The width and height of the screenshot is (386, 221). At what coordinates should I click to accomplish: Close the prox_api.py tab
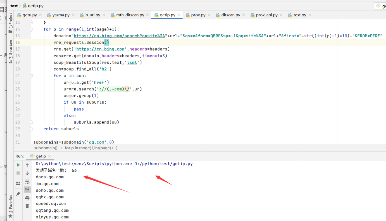coord(281,15)
